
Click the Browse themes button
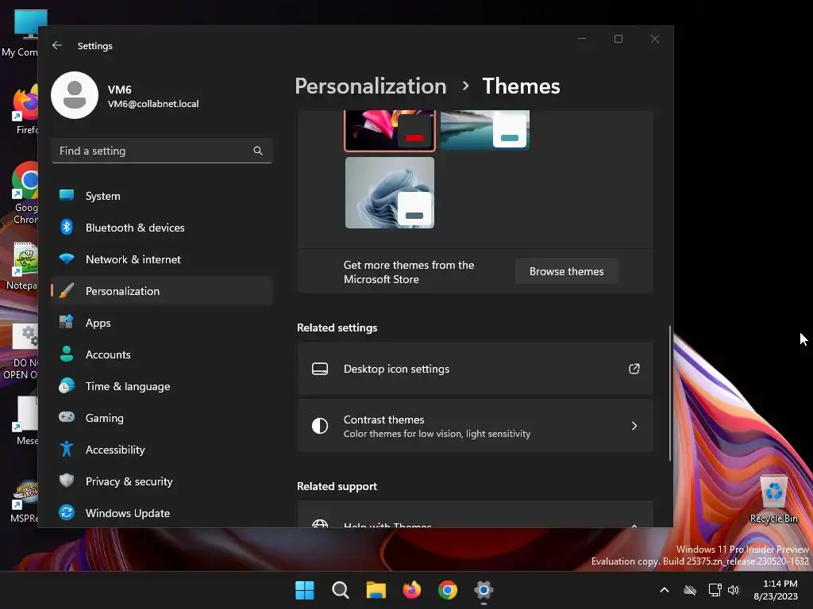pyautogui.click(x=566, y=271)
